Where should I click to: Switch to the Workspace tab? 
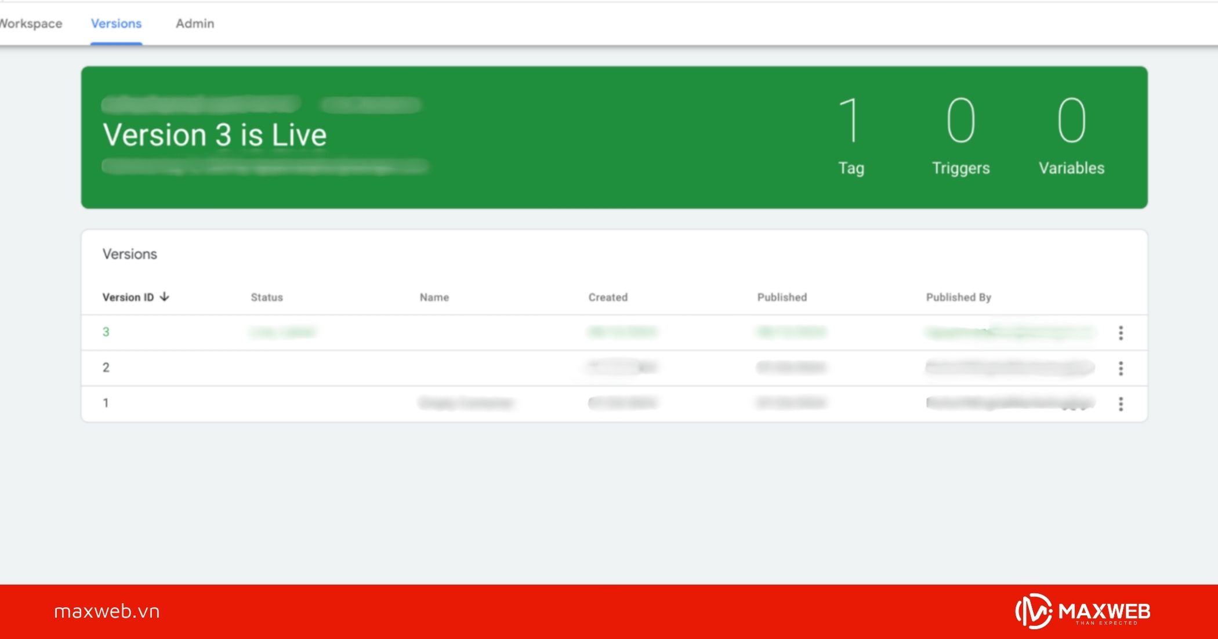(31, 24)
